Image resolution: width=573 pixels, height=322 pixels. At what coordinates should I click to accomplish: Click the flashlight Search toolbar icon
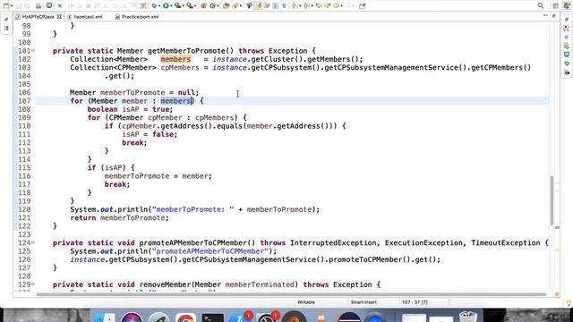[235, 6]
